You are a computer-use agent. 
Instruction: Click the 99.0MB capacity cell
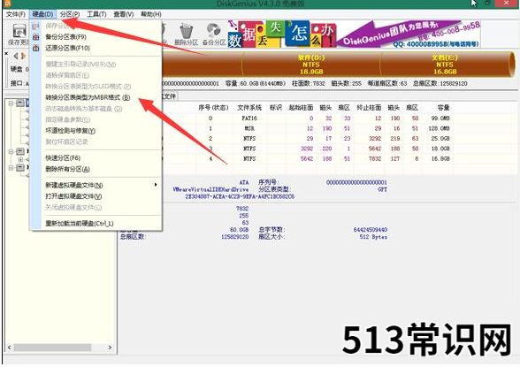pos(440,119)
